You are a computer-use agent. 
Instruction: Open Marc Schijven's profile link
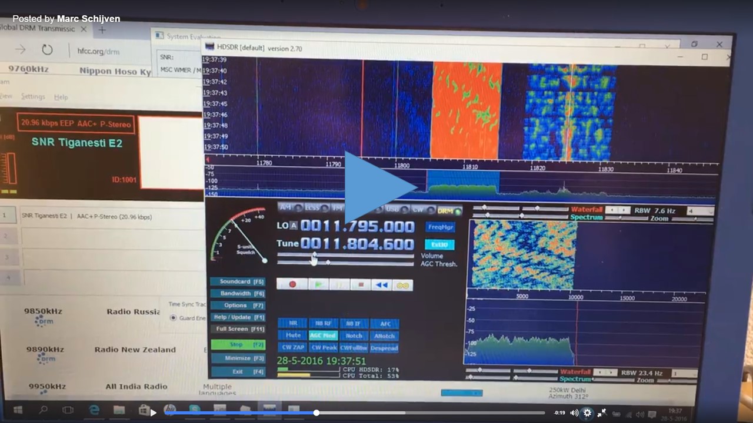[88, 19]
